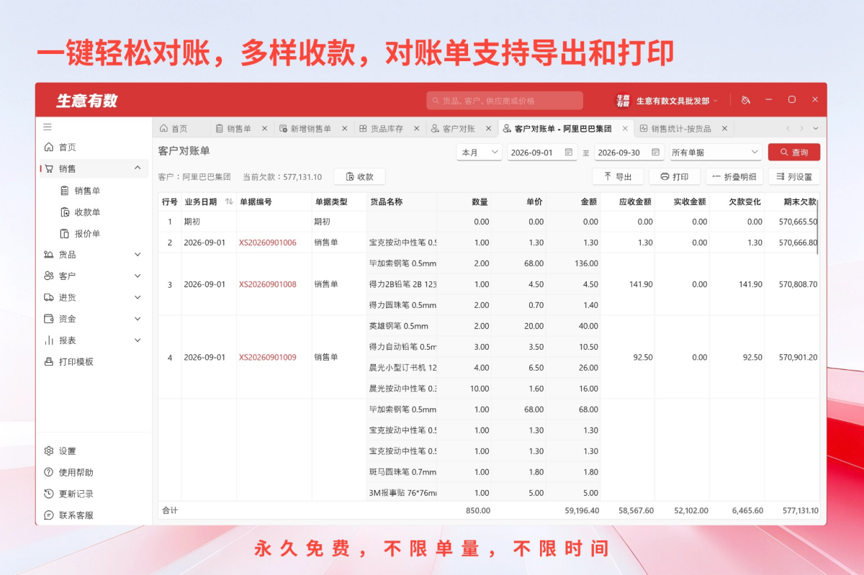Image resolution: width=864 pixels, height=575 pixels.
Task: Click the theme paint icon in the title bar
Action: pos(745,100)
